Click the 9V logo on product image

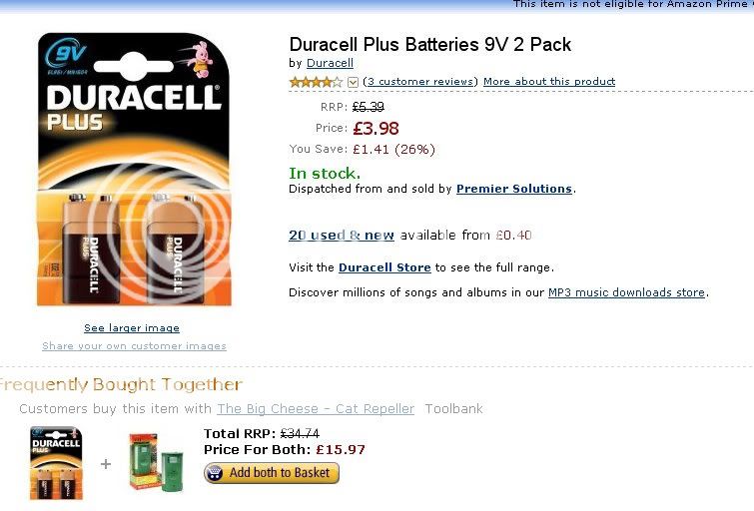[x=66, y=54]
